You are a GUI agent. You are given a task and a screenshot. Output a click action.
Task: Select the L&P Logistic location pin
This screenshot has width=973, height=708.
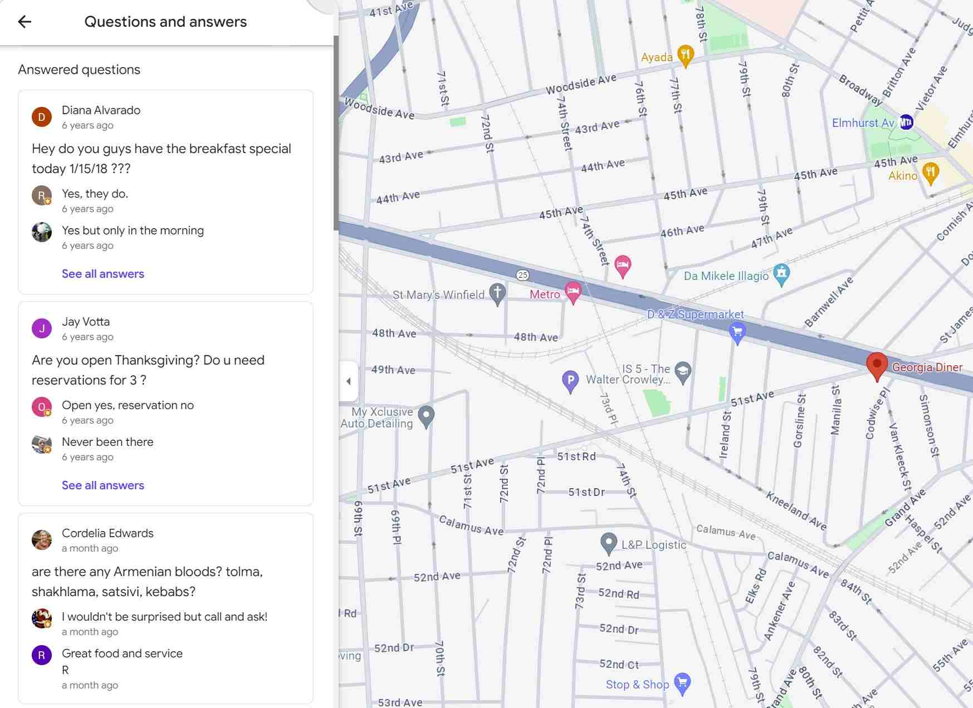609,541
